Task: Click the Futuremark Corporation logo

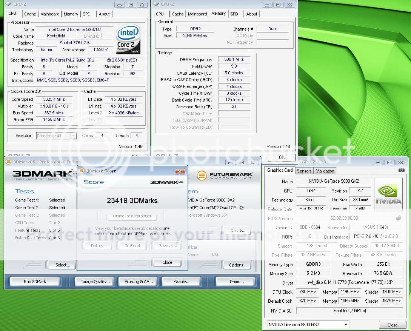Action: tap(225, 176)
